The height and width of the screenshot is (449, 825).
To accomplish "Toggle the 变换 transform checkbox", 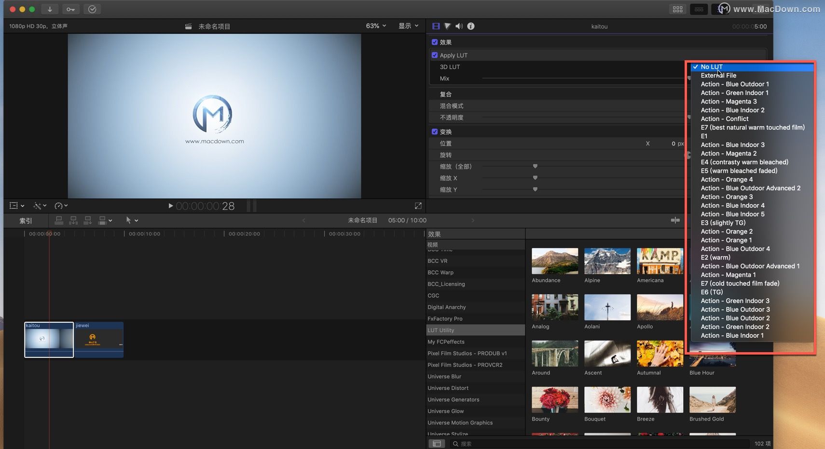I will point(435,132).
